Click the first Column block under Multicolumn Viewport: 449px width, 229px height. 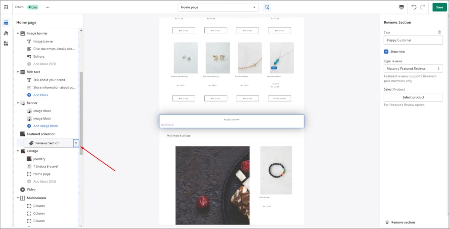tap(39, 206)
